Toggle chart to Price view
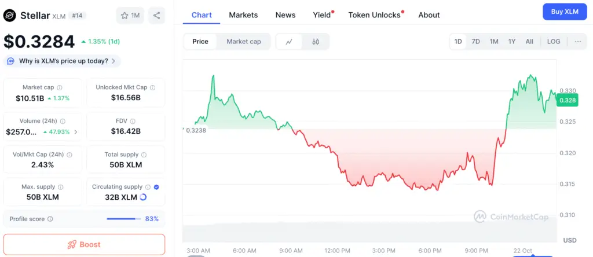Screen dimensions: 593x257 (x=200, y=42)
